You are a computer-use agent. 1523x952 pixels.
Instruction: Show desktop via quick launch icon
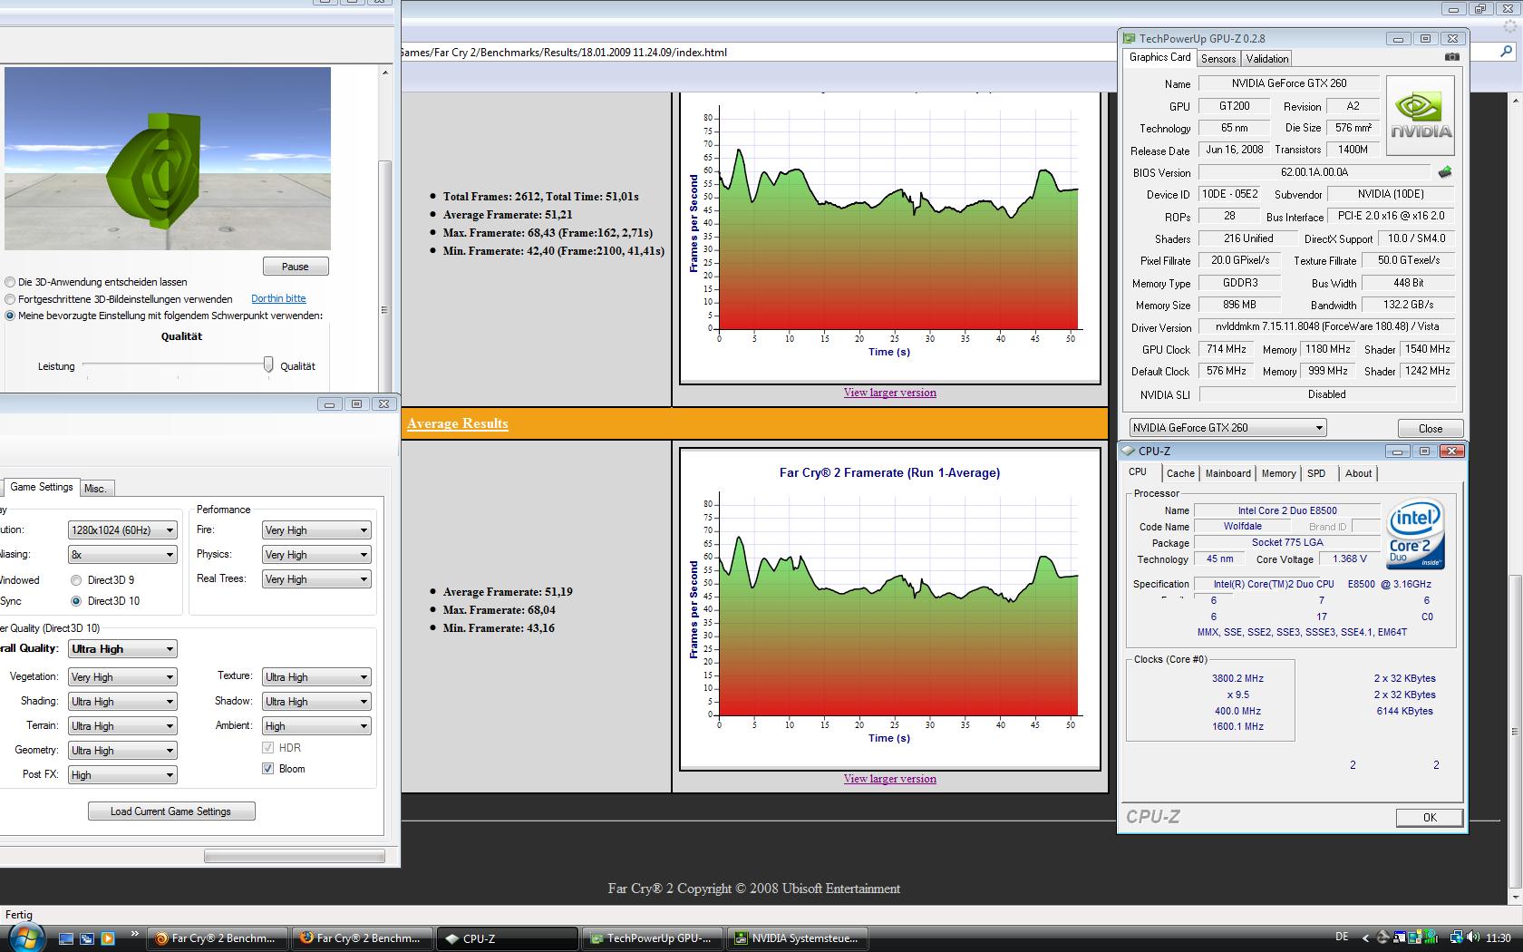[66, 938]
